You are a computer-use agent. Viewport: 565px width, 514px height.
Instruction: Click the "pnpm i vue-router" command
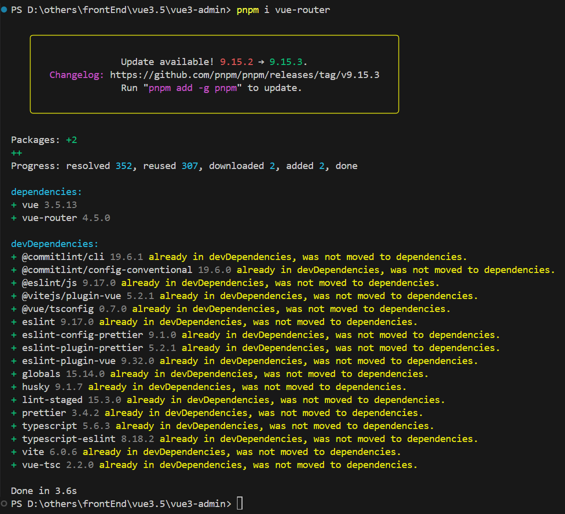coord(283,10)
